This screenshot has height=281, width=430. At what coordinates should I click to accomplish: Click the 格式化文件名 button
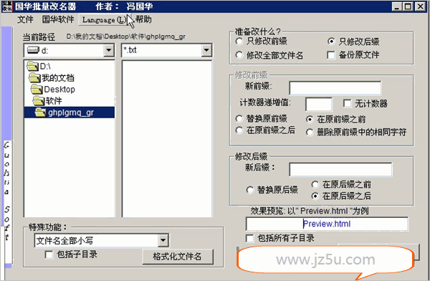coord(178,257)
